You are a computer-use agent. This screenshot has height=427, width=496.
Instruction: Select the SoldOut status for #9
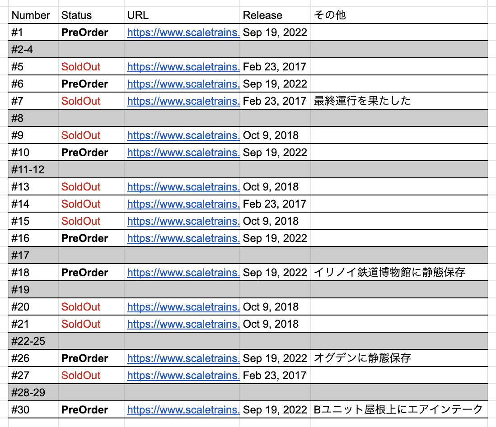pyautogui.click(x=81, y=135)
